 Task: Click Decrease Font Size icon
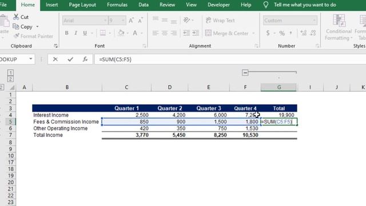[x=140, y=21]
